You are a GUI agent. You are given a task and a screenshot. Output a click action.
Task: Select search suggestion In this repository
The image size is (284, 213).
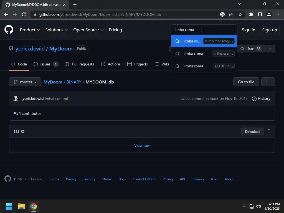pos(204,41)
